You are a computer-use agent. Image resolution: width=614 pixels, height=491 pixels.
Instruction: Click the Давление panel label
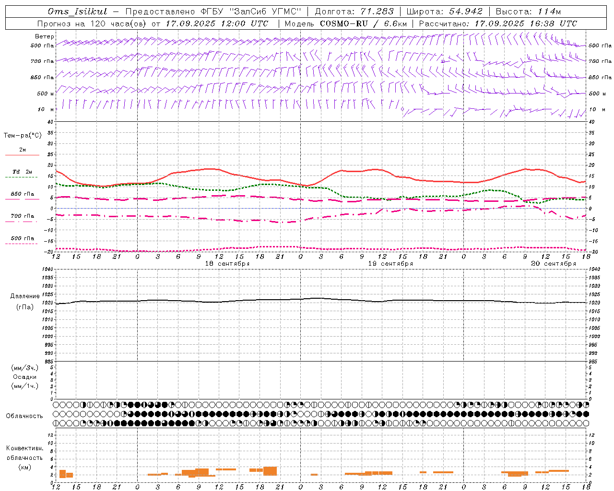25,296
